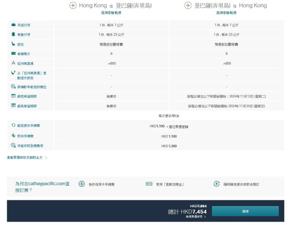
Task: Click outbound Asia Miles value A800
Action: tap(112, 64)
